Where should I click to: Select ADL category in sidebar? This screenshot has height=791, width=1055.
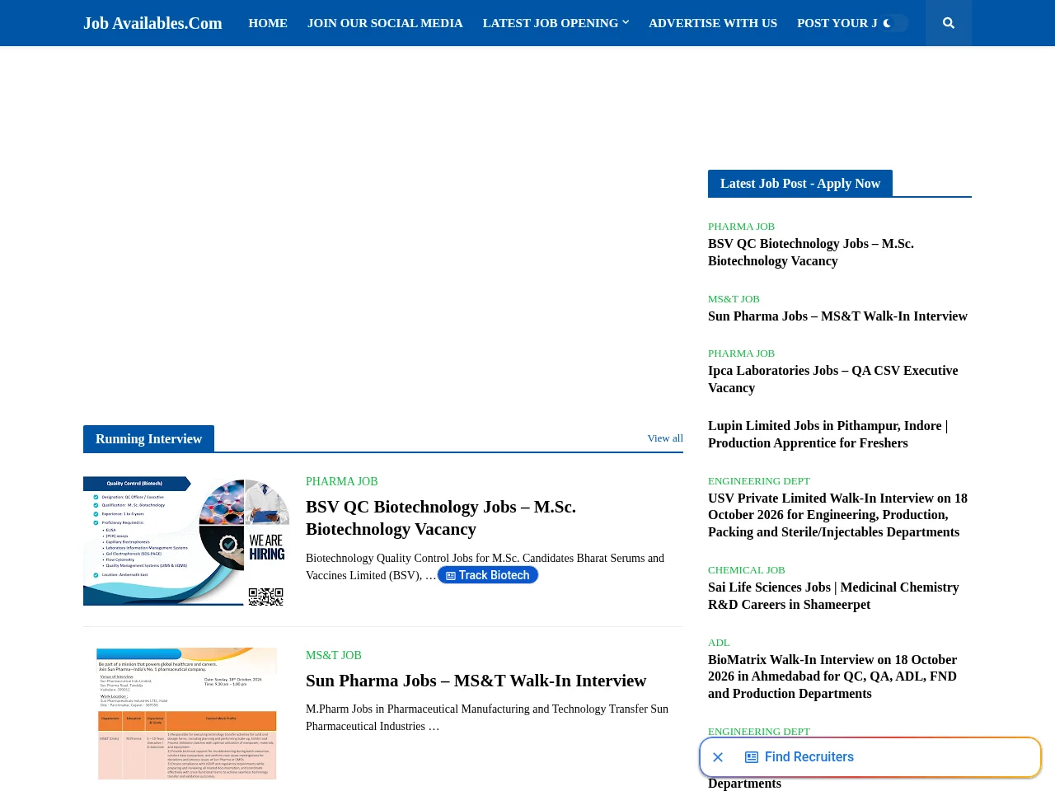(719, 643)
